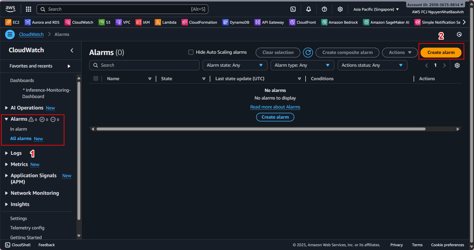Open alarms table preferences gear

click(x=457, y=65)
